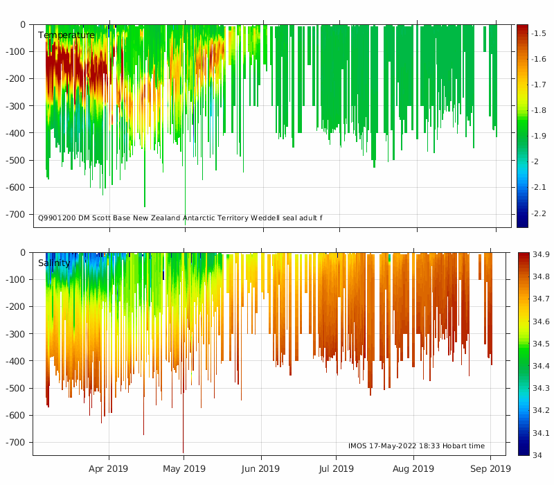The image size is (554, 485).
Task: Click the Sep 2019 x-axis label
Action: click(490, 468)
